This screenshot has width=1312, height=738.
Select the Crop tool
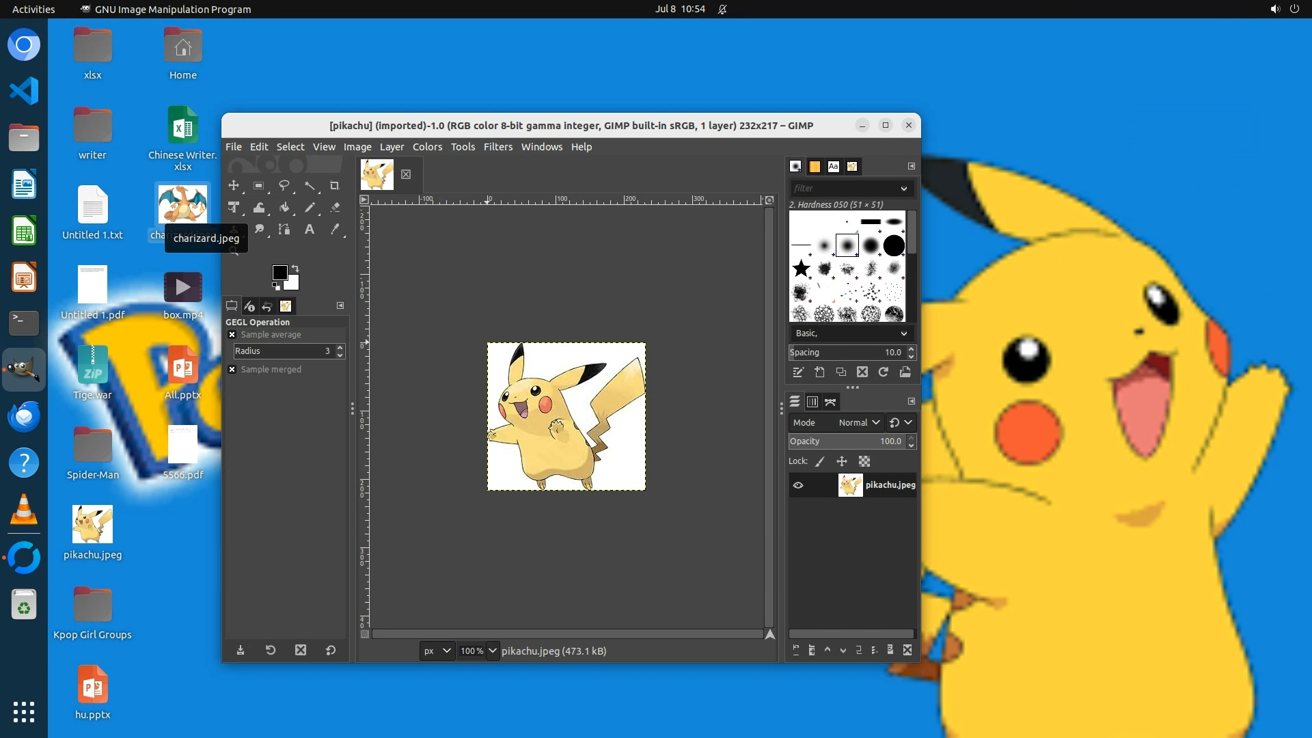(x=334, y=185)
